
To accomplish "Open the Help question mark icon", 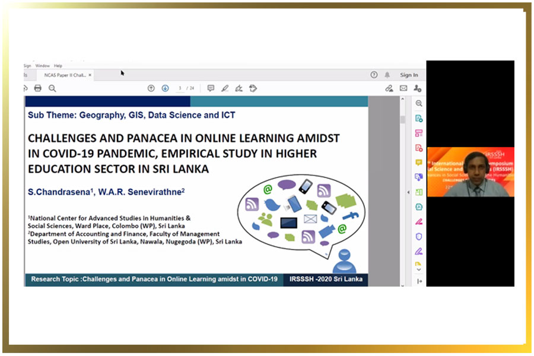I will coord(374,75).
